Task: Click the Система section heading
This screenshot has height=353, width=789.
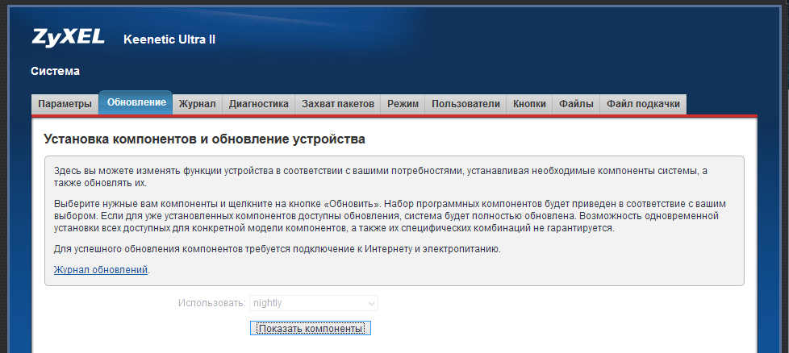Action: 55,71
